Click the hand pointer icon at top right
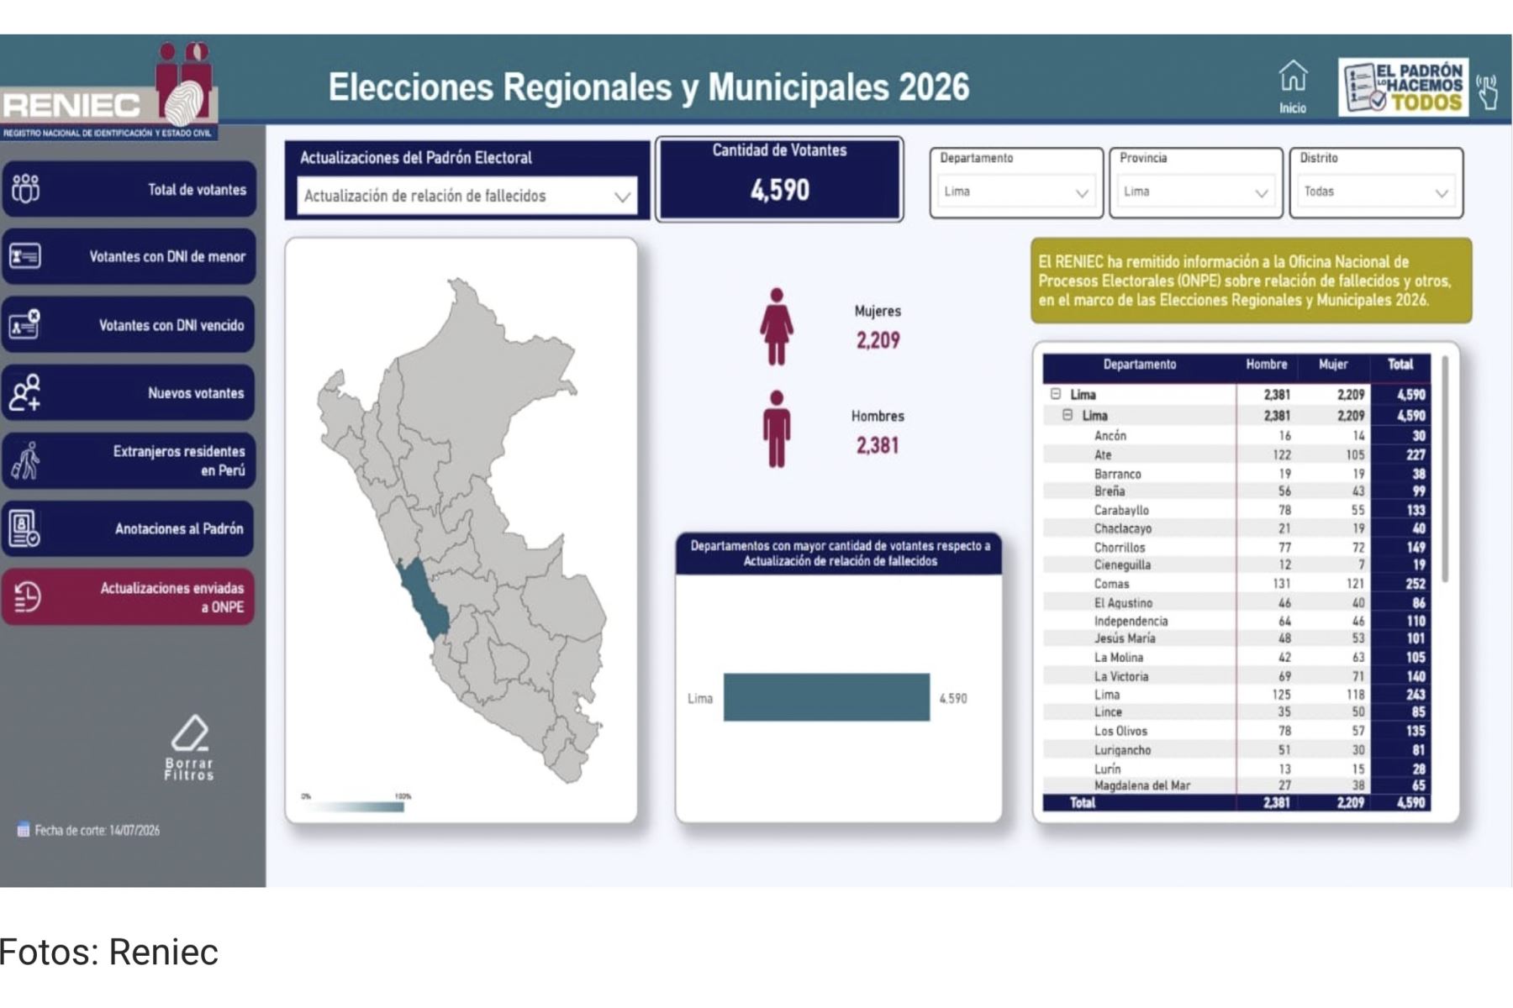 pyautogui.click(x=1489, y=92)
